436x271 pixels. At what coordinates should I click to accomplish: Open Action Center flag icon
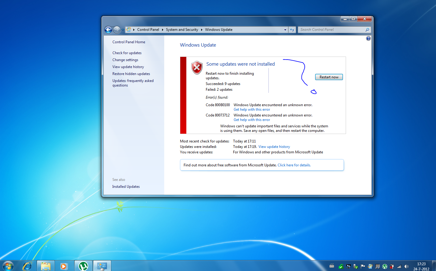tap(363, 266)
